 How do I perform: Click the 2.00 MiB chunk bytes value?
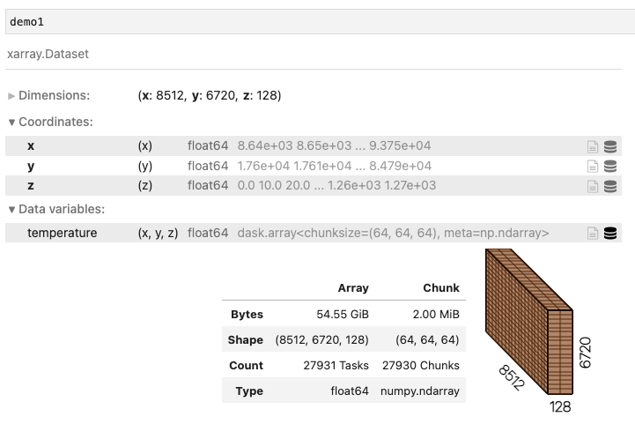click(x=436, y=314)
